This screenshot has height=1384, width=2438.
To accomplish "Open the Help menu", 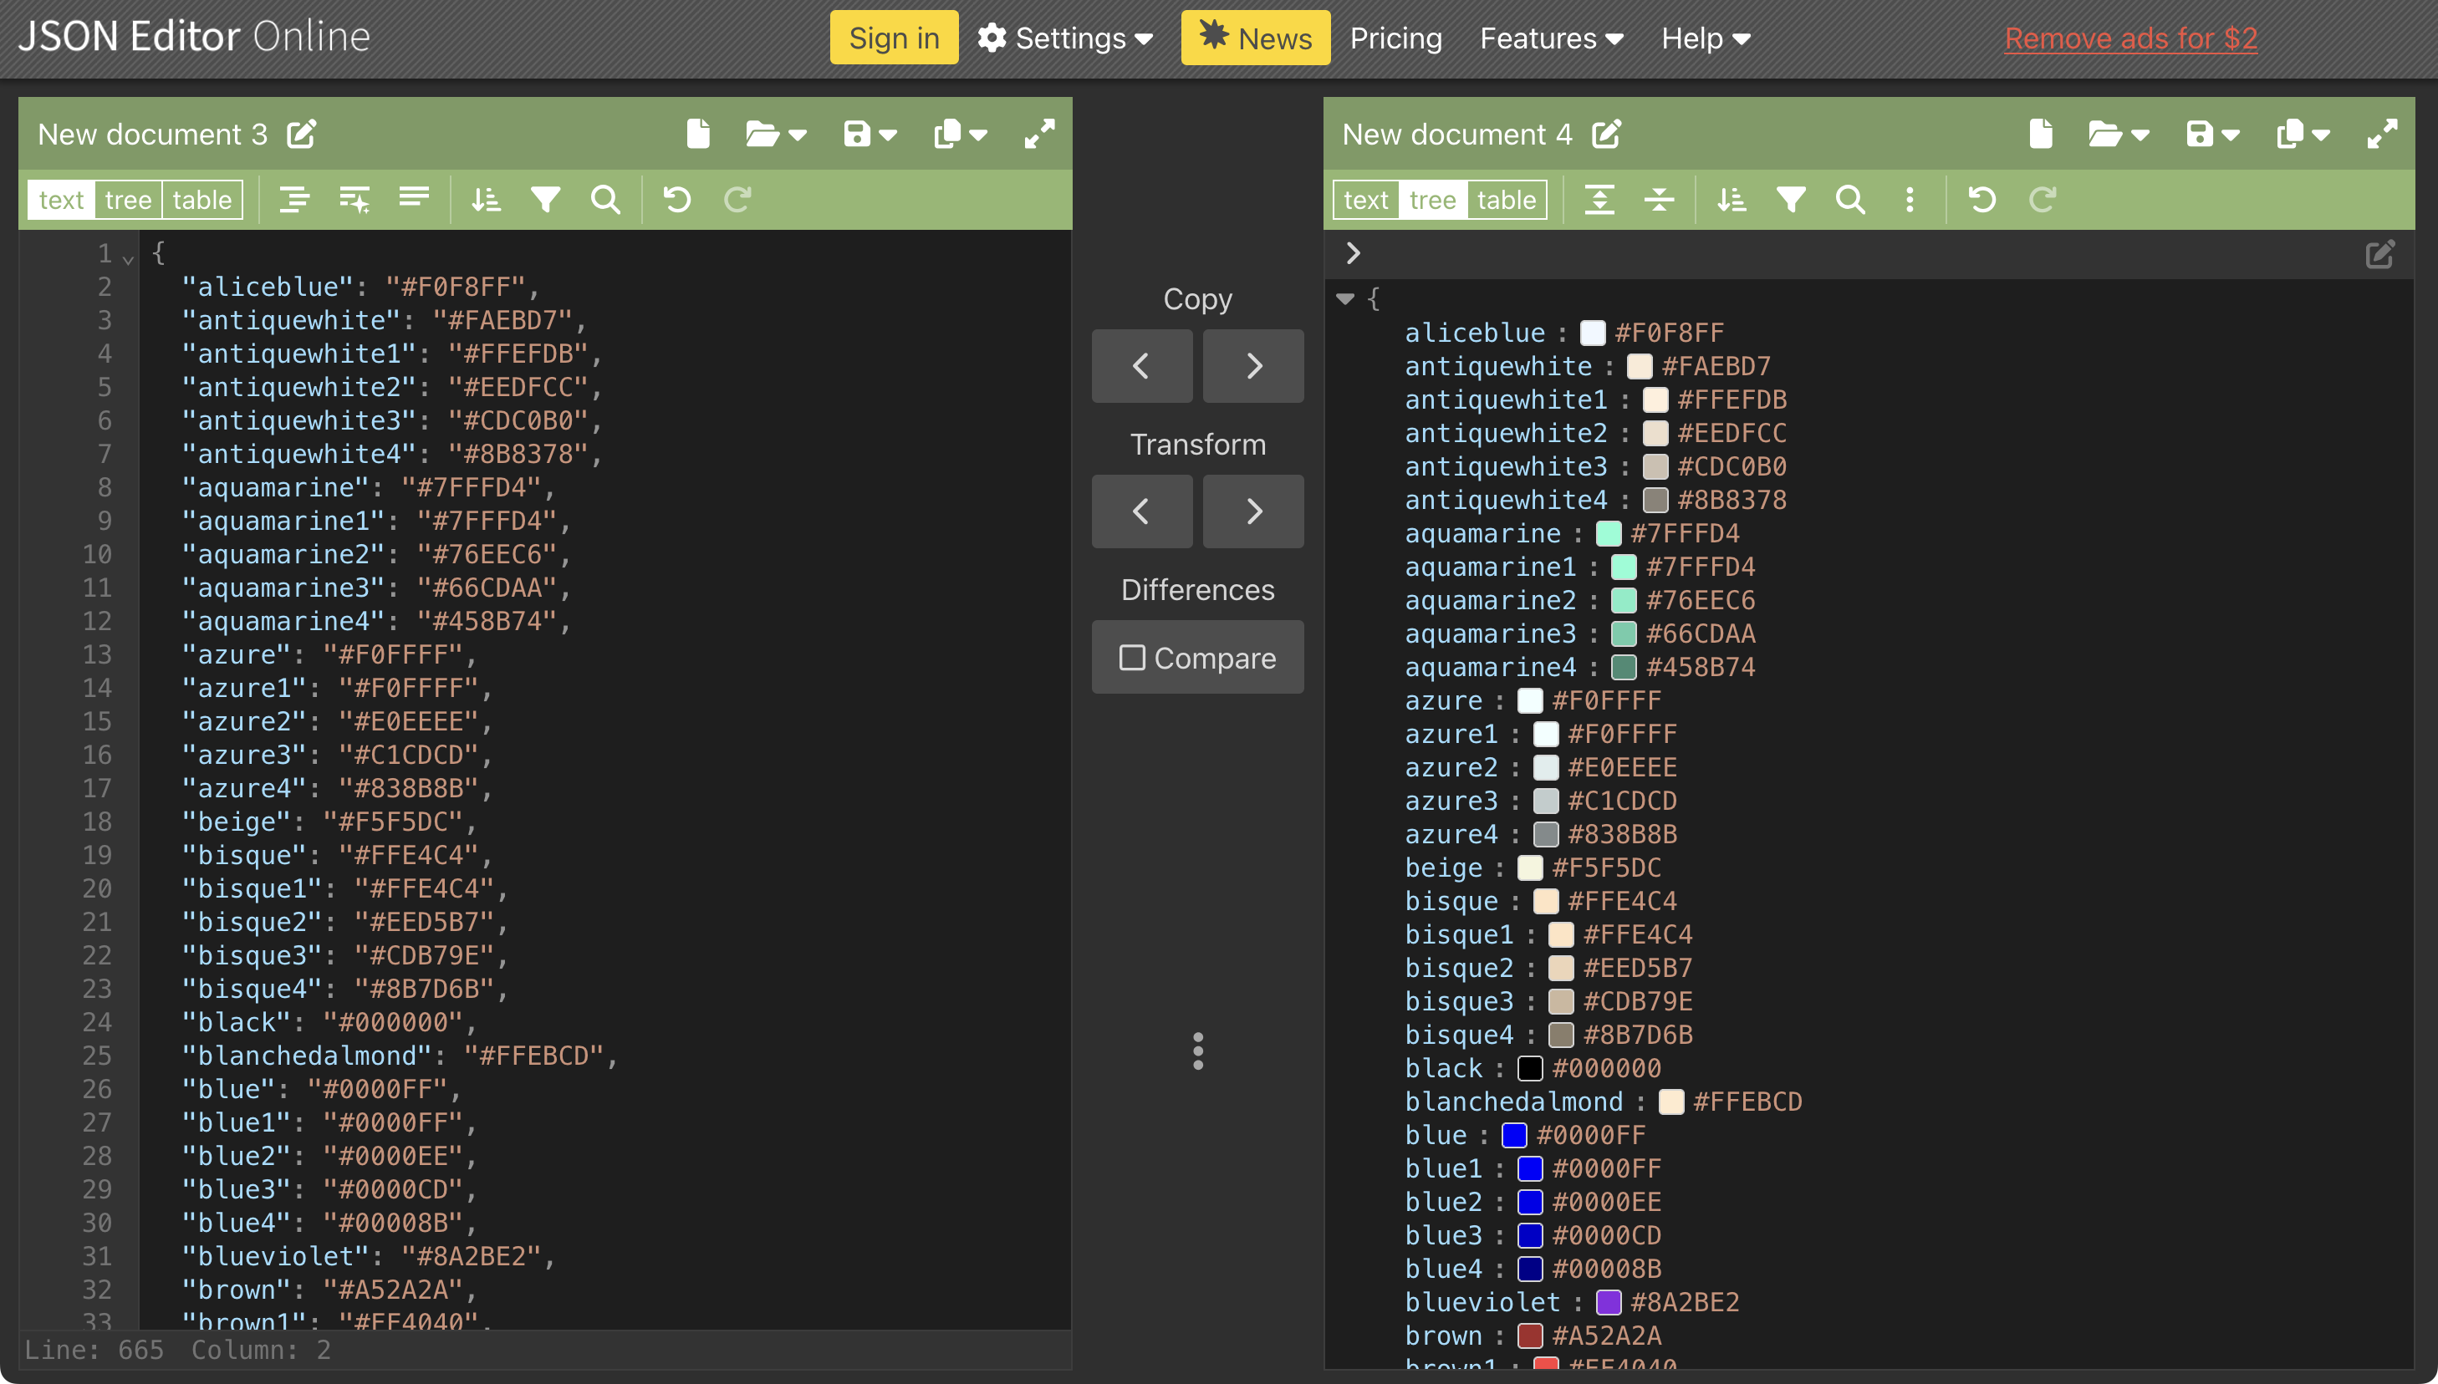I will pyautogui.click(x=1706, y=38).
